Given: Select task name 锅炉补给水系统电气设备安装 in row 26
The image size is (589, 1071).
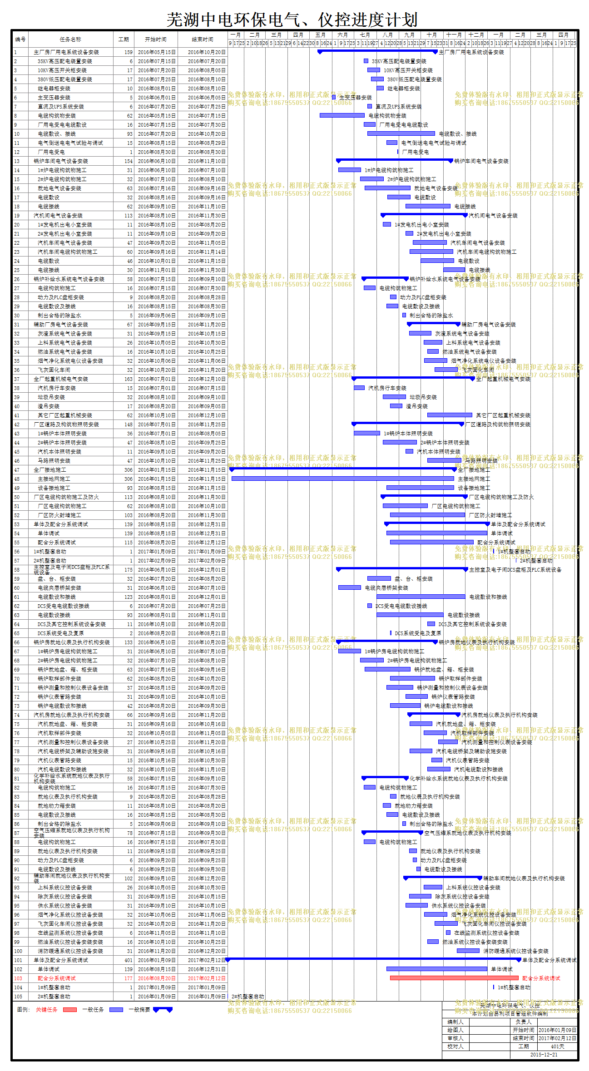Looking at the screenshot, I should [69, 279].
